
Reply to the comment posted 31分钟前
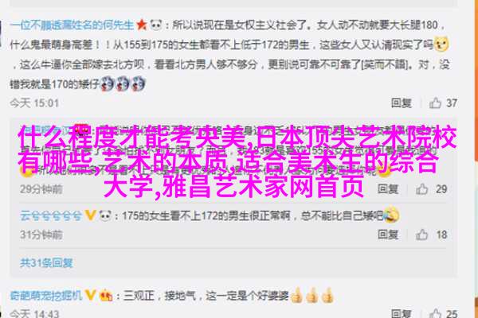(388, 235)
